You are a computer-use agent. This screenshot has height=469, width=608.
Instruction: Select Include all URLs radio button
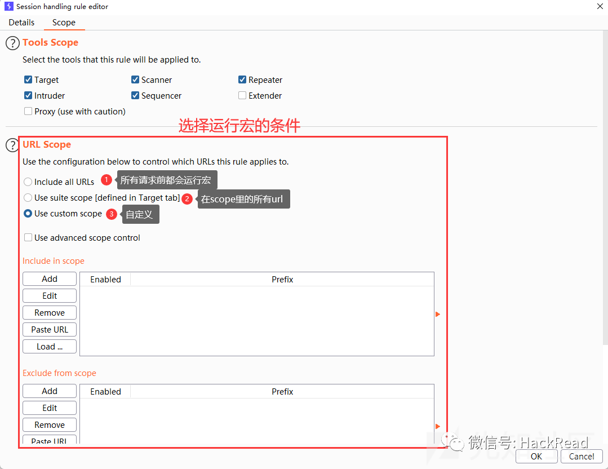pyautogui.click(x=28, y=182)
